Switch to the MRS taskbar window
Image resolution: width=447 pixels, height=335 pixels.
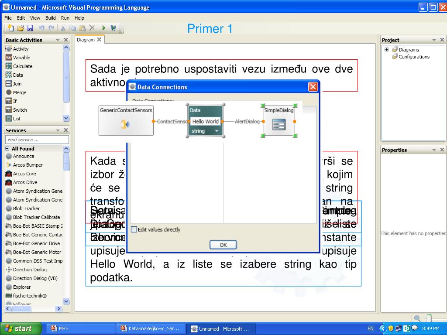(x=81, y=328)
